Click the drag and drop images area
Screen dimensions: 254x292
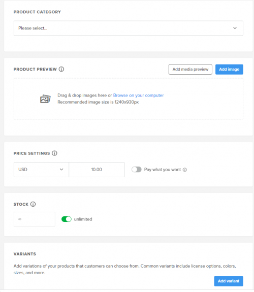[129, 99]
